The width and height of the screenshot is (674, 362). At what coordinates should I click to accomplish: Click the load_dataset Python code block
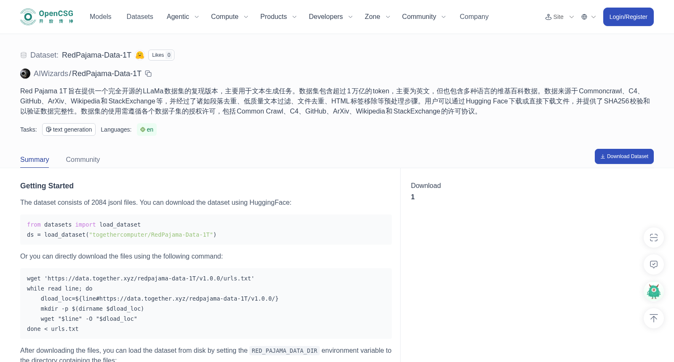tap(206, 230)
